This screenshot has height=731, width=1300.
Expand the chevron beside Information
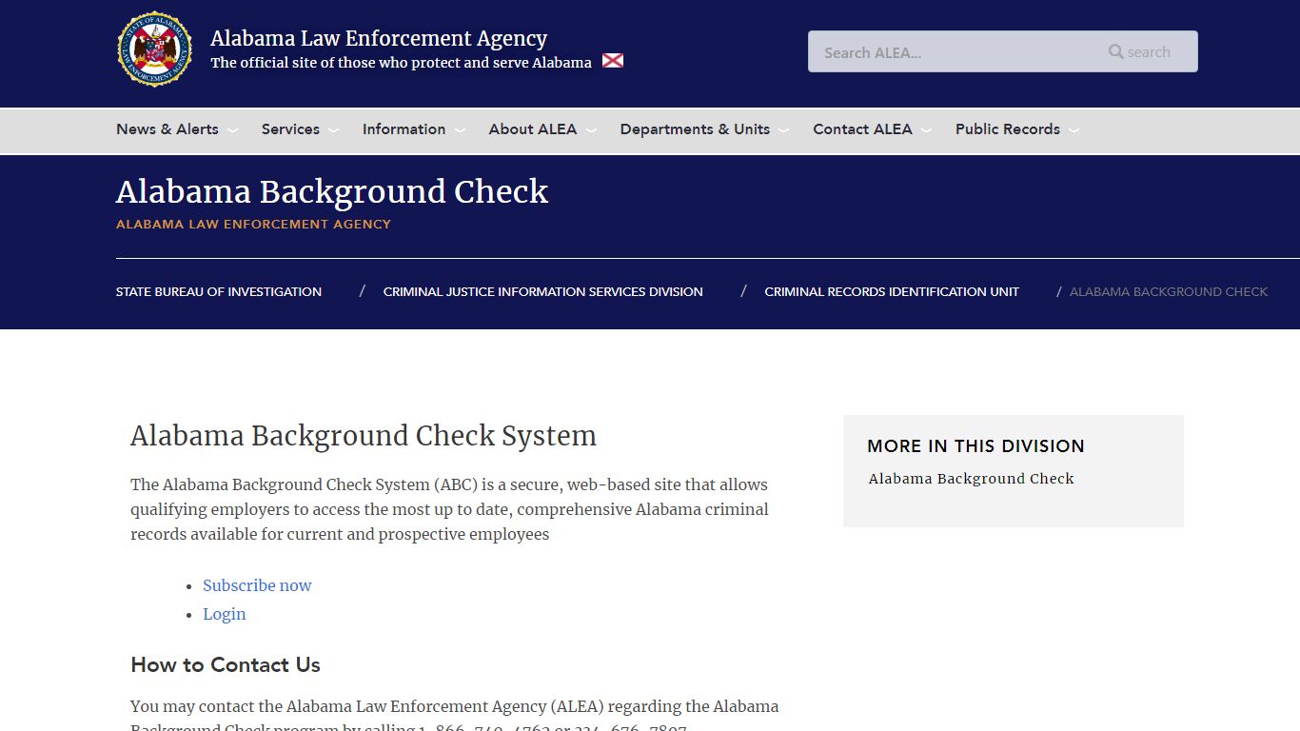(460, 130)
